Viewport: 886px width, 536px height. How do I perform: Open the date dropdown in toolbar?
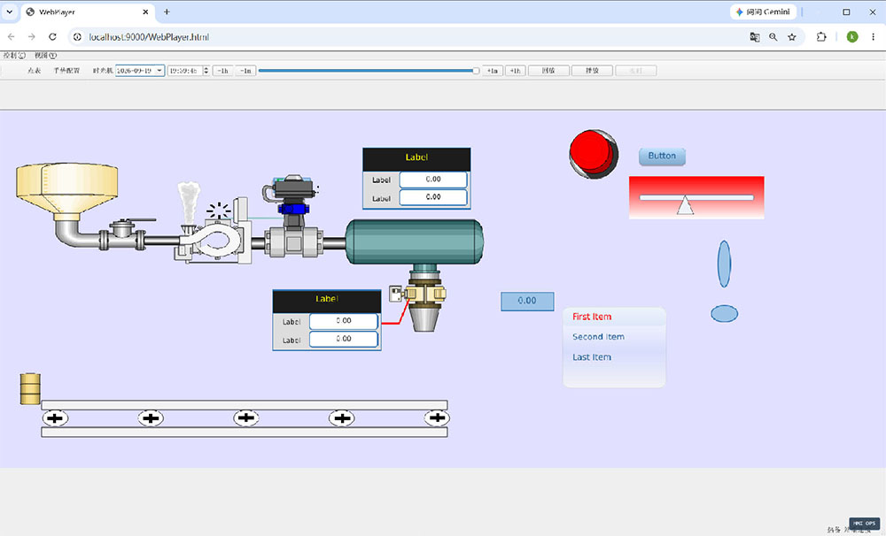pyautogui.click(x=159, y=71)
